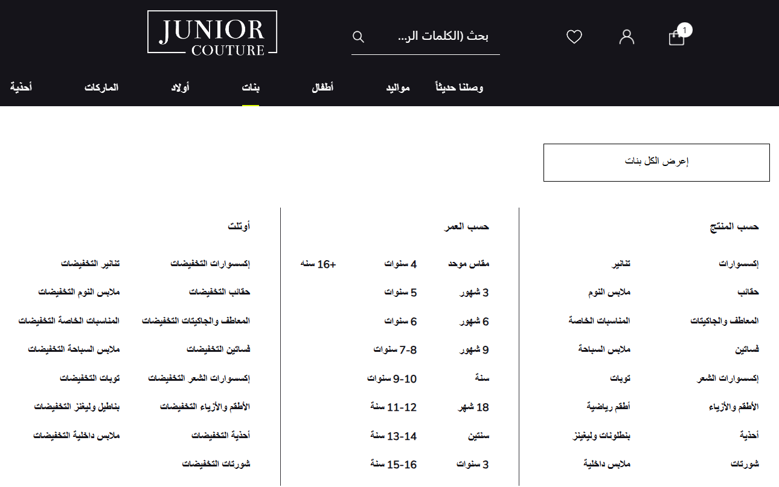Open أحذية link under حسب المنتج
The image size is (779, 487).
coord(749,435)
